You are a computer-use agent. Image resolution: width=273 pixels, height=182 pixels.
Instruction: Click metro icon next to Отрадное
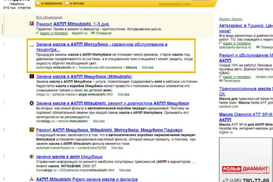(x=93, y=33)
